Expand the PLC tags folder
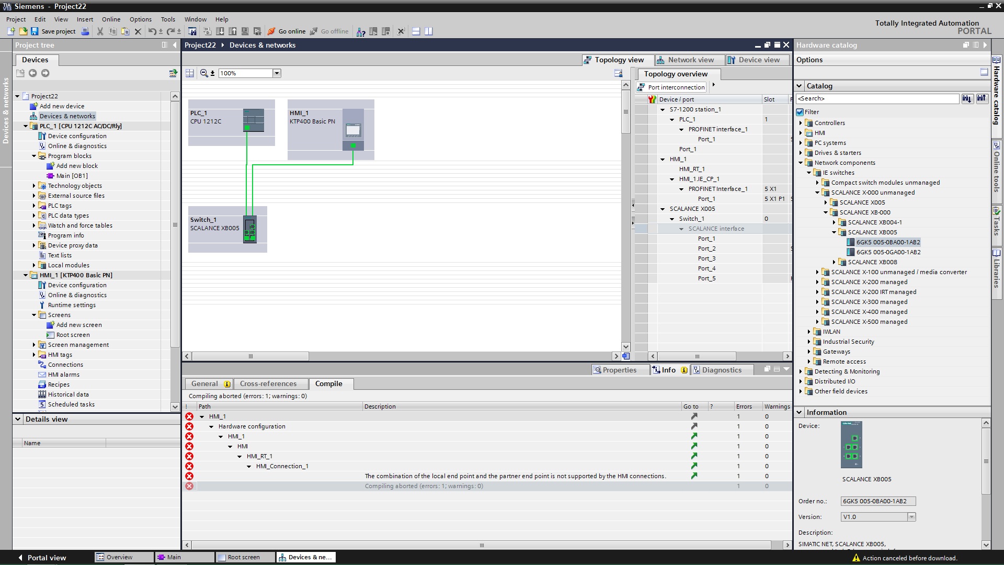 click(34, 206)
